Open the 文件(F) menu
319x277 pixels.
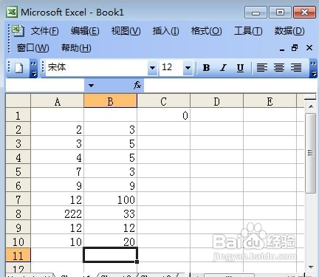coord(44,31)
